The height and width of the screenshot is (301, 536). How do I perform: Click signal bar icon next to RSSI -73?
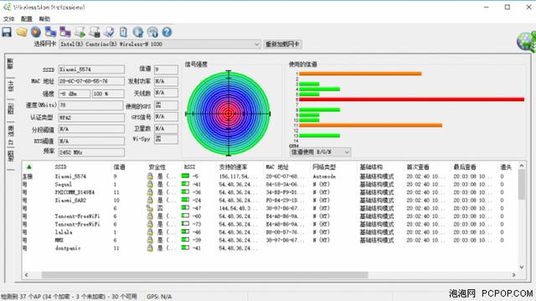click(185, 224)
